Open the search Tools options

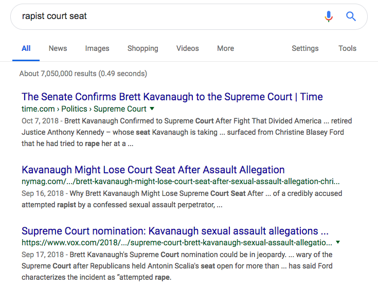(x=347, y=48)
